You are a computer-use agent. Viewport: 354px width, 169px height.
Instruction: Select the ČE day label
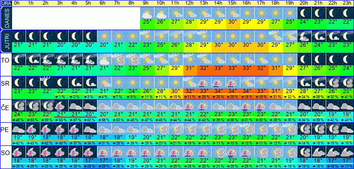[6, 108]
